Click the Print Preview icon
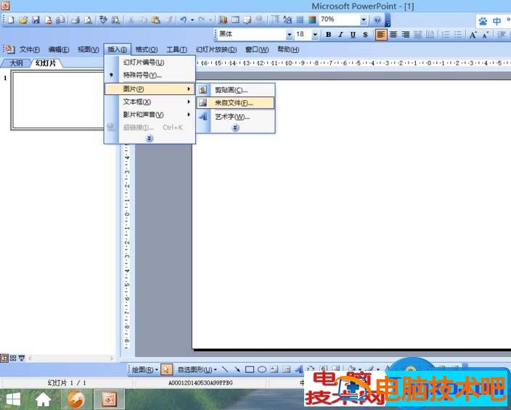 (88, 20)
